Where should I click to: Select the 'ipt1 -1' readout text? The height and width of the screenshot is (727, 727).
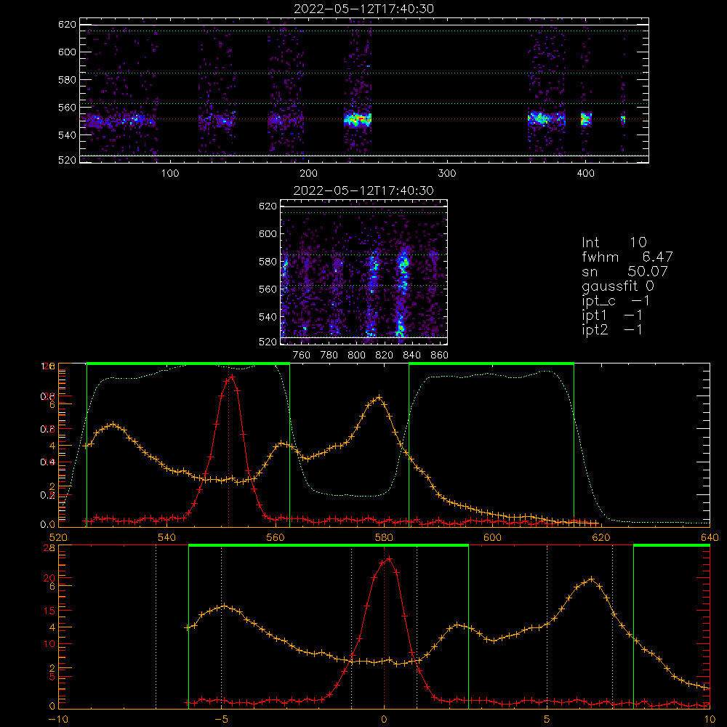pyautogui.click(x=612, y=316)
